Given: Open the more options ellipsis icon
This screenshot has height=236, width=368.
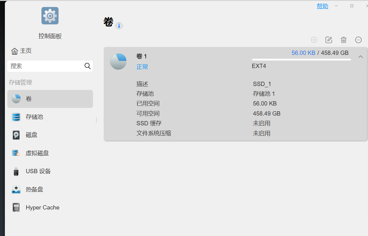Looking at the screenshot, I should [x=359, y=40].
